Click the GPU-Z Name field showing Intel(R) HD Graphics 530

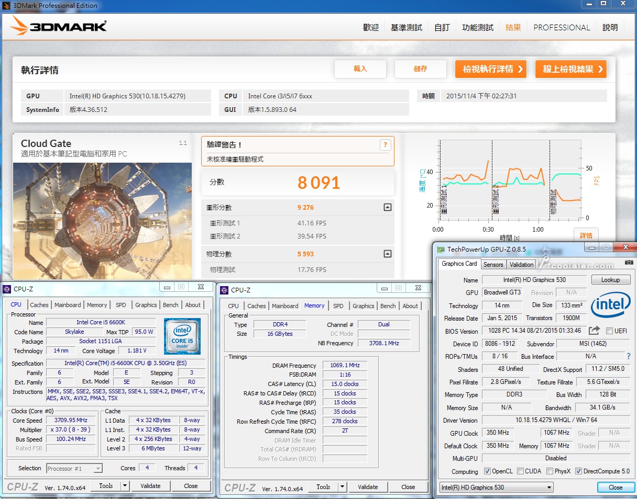coord(534,280)
